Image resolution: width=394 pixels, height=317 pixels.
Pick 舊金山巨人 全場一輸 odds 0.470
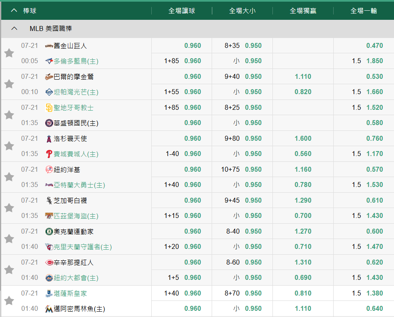(x=375, y=46)
